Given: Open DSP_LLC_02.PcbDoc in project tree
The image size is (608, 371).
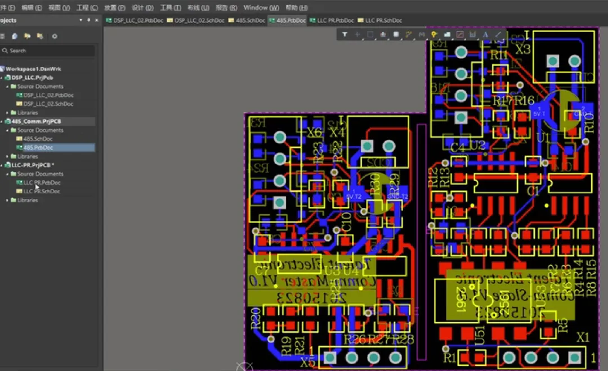Looking at the screenshot, I should 48,95.
